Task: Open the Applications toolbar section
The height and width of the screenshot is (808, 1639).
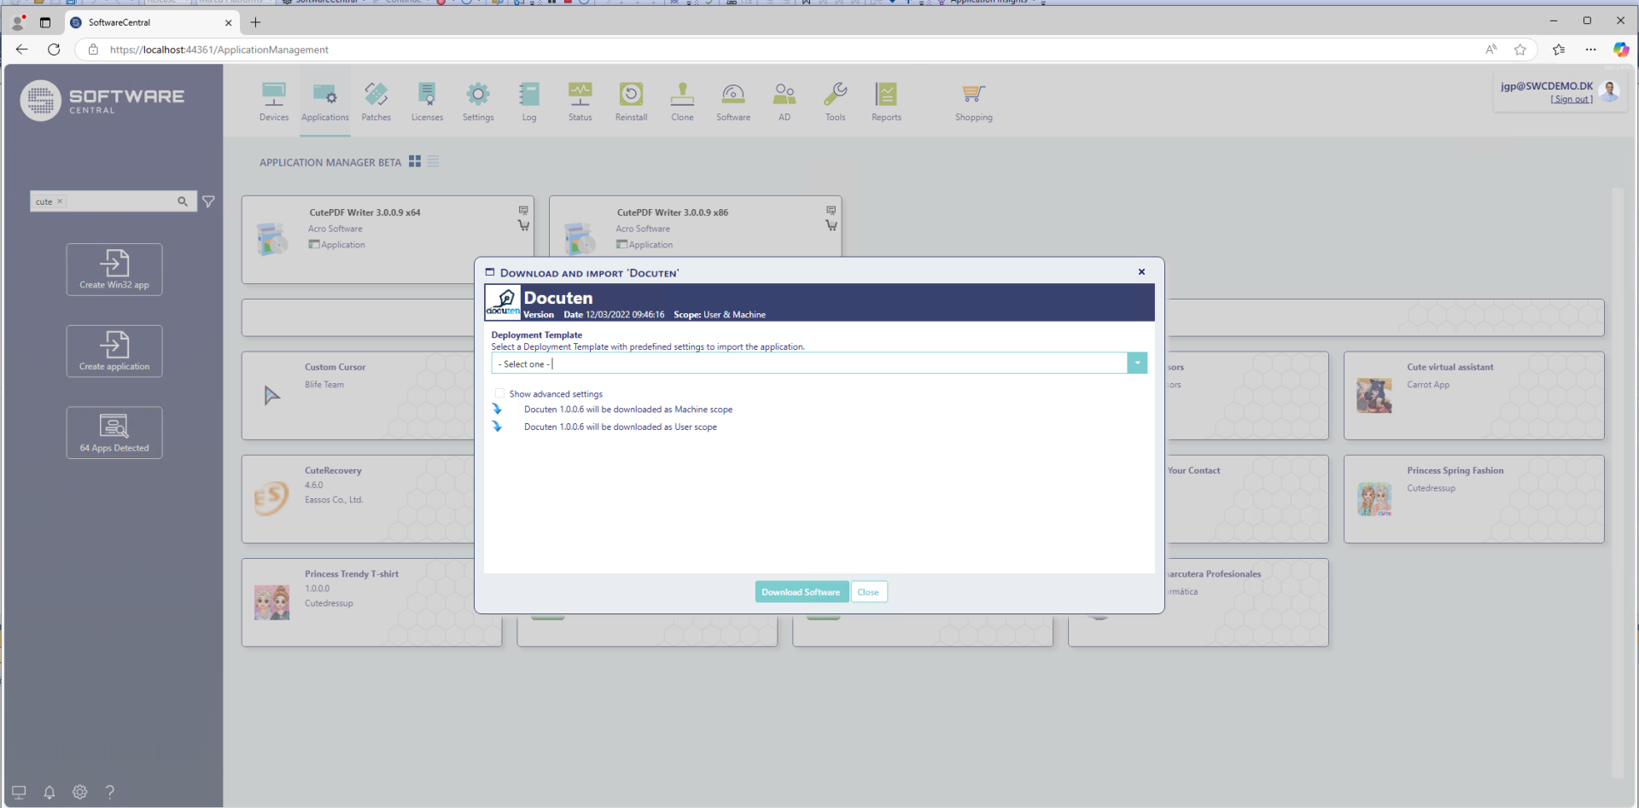Action: click(x=324, y=102)
